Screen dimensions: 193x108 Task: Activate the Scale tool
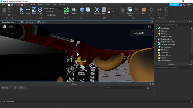(34, 11)
